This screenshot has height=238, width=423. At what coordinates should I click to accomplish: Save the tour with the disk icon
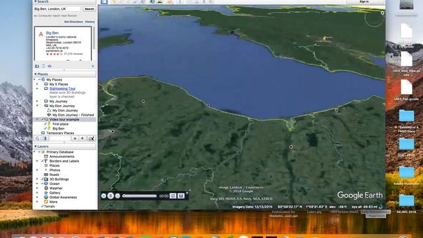[181, 196]
